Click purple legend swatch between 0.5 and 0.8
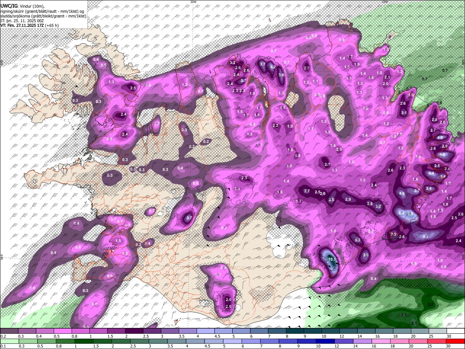The image size is (465, 349). (62, 331)
